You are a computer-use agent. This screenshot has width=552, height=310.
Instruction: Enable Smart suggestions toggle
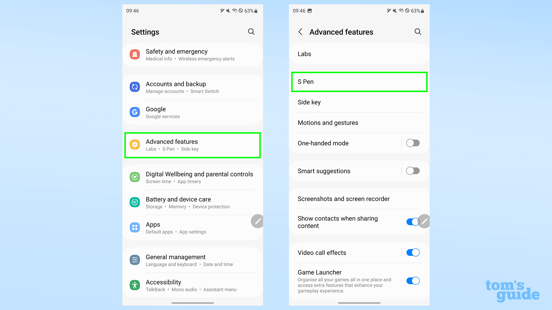413,171
